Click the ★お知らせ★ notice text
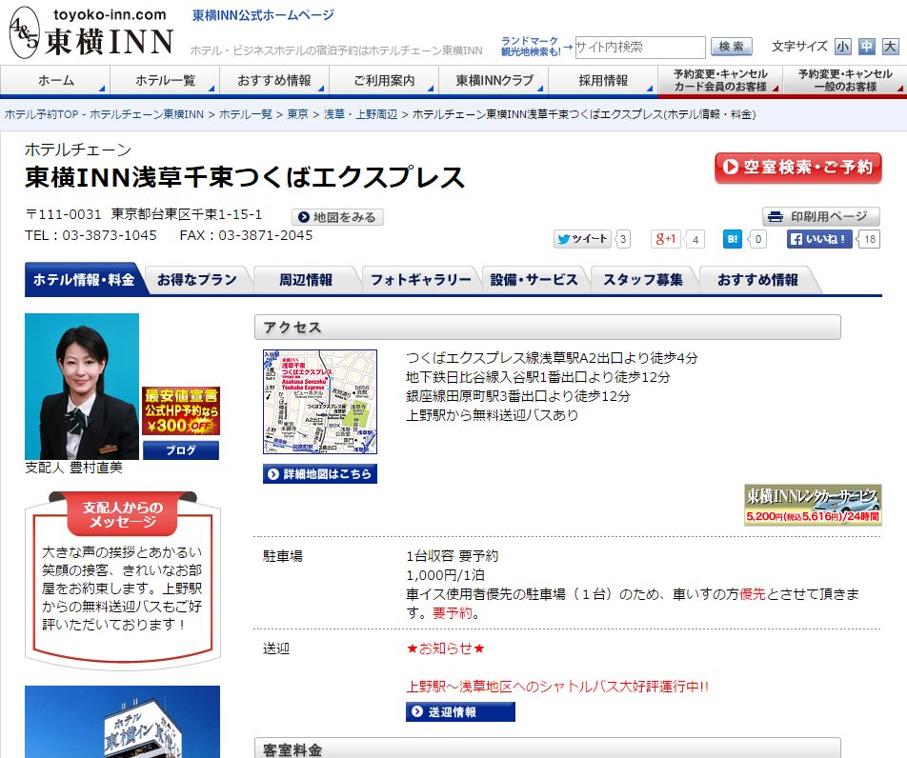The width and height of the screenshot is (907, 758). tap(446, 648)
